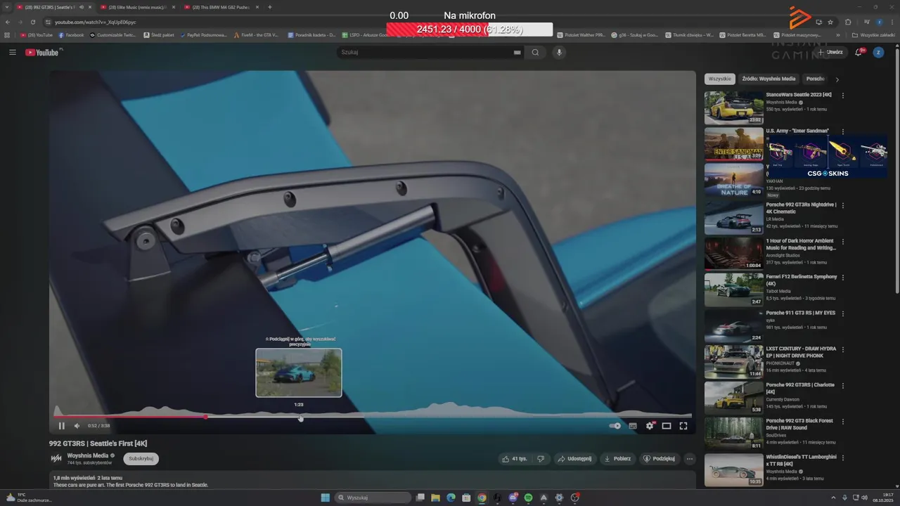Click the YouTube search magnifier button

pyautogui.click(x=536, y=52)
